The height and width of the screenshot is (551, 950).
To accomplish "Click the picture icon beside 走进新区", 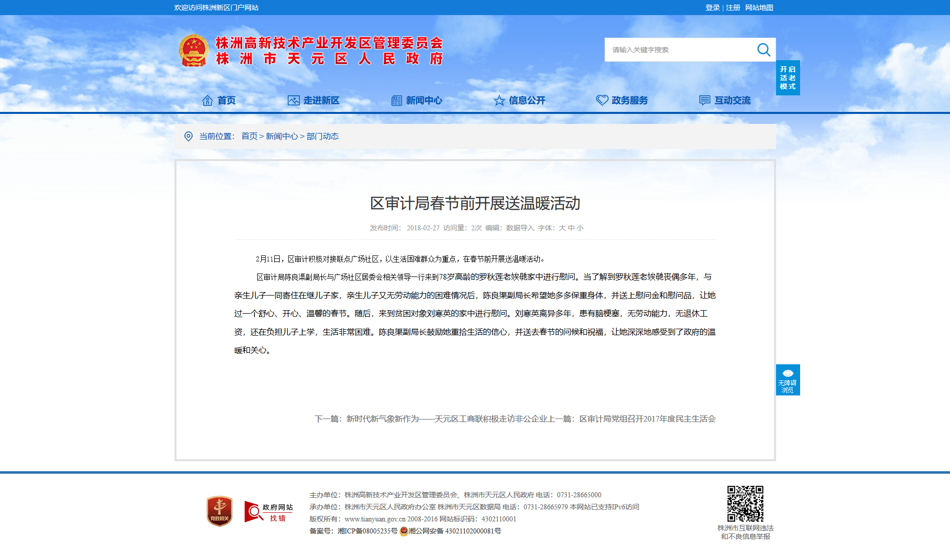I will [x=293, y=100].
